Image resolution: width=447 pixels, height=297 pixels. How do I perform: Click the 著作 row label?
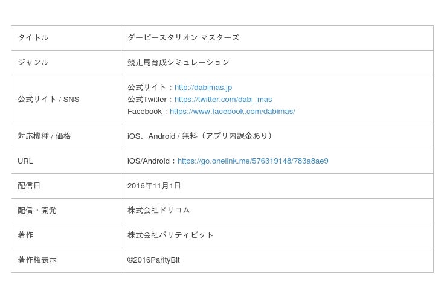pos(25,235)
